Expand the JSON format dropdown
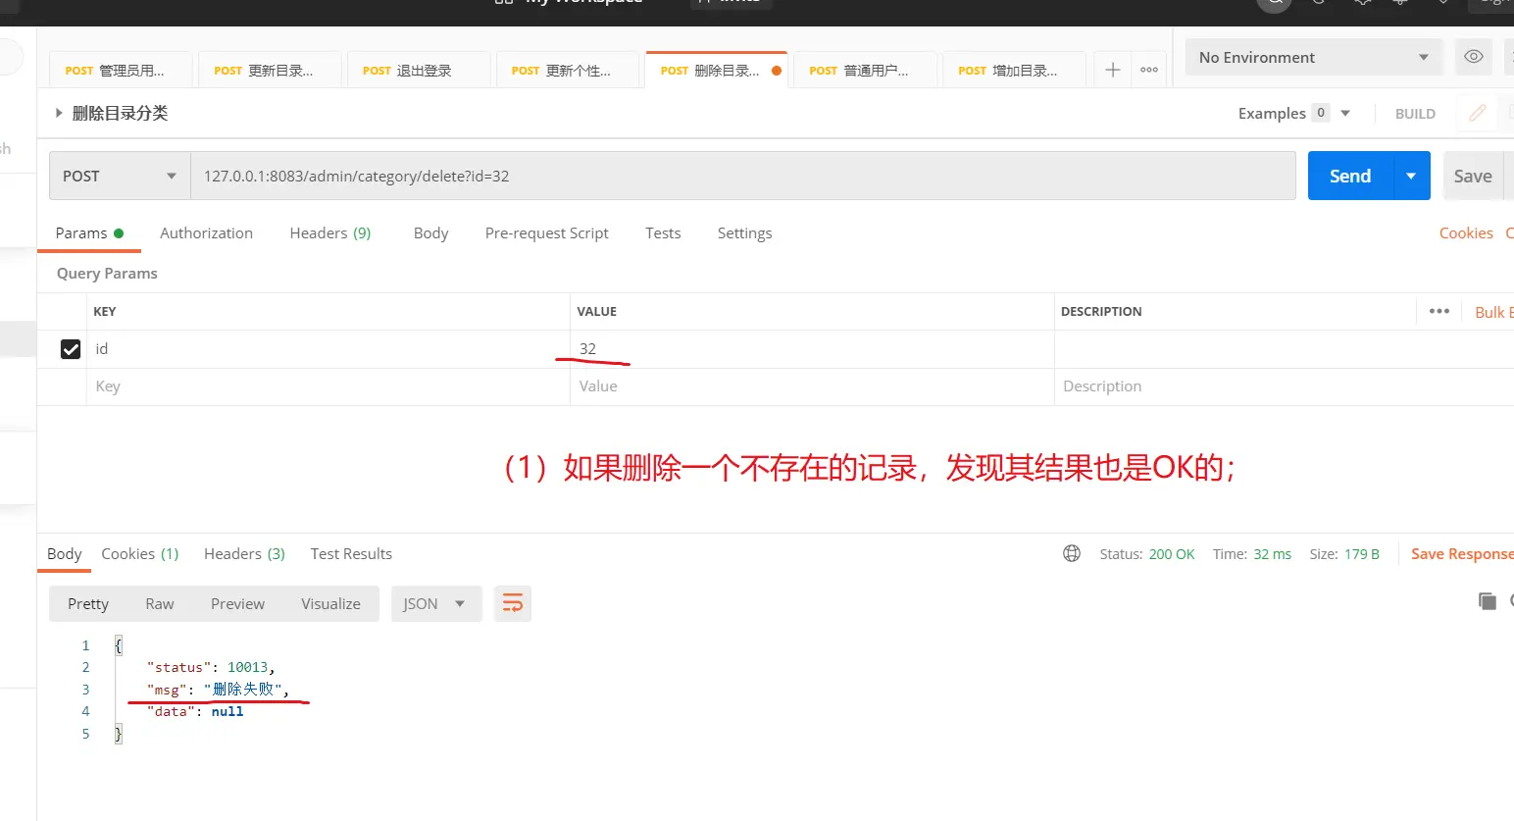 (435, 604)
